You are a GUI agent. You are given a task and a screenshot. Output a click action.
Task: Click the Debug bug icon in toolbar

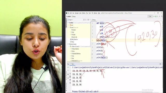(156, 17)
